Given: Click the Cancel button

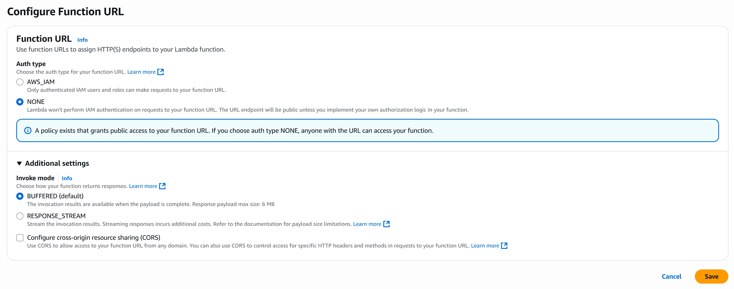Looking at the screenshot, I should (x=671, y=276).
